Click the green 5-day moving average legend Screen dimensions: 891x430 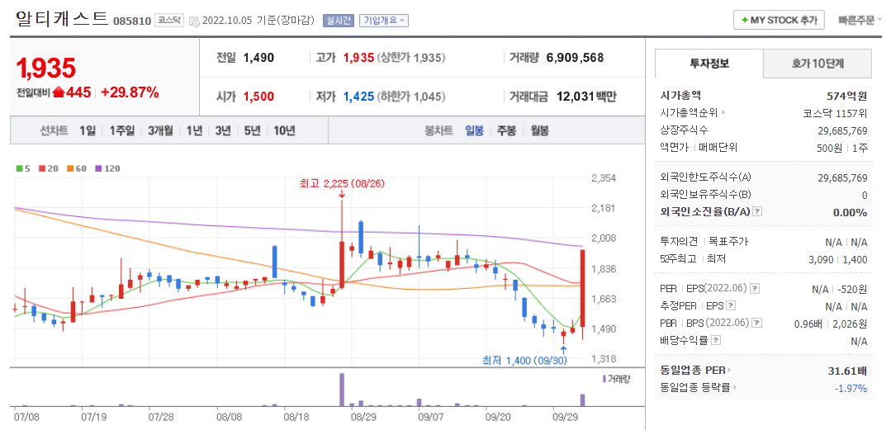click(x=23, y=168)
